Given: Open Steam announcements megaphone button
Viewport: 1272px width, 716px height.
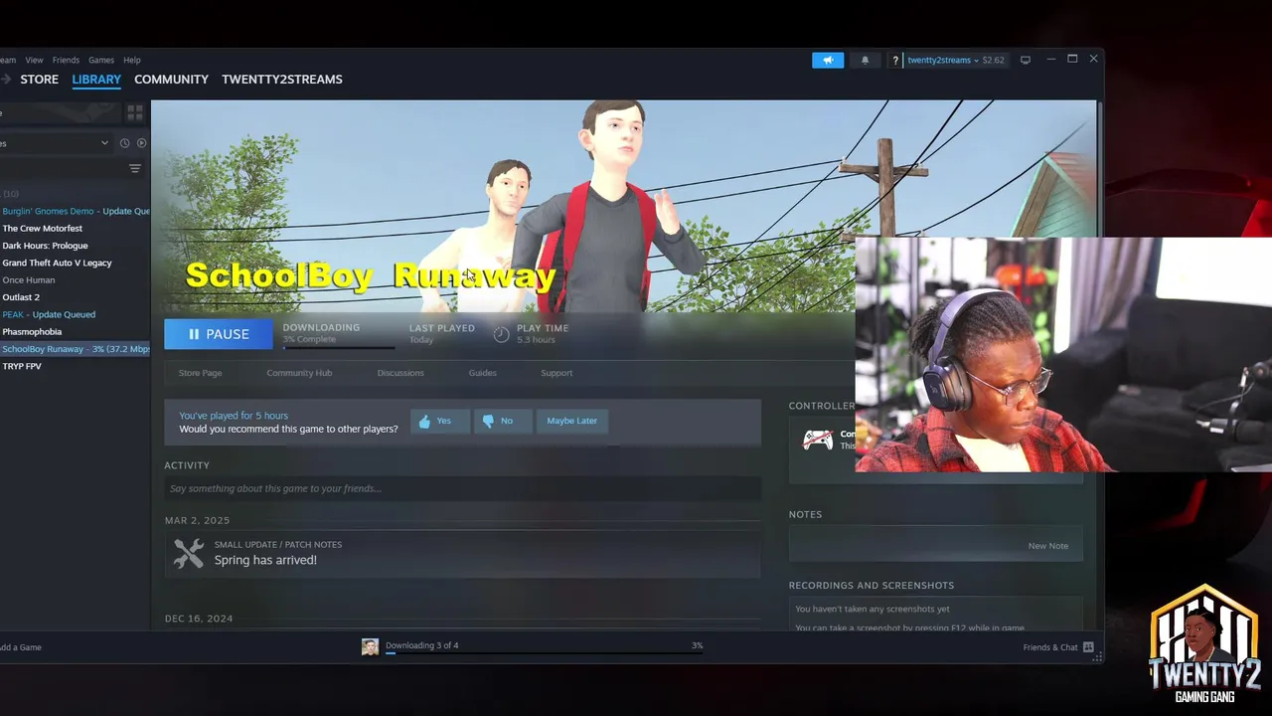Looking at the screenshot, I should 828,60.
